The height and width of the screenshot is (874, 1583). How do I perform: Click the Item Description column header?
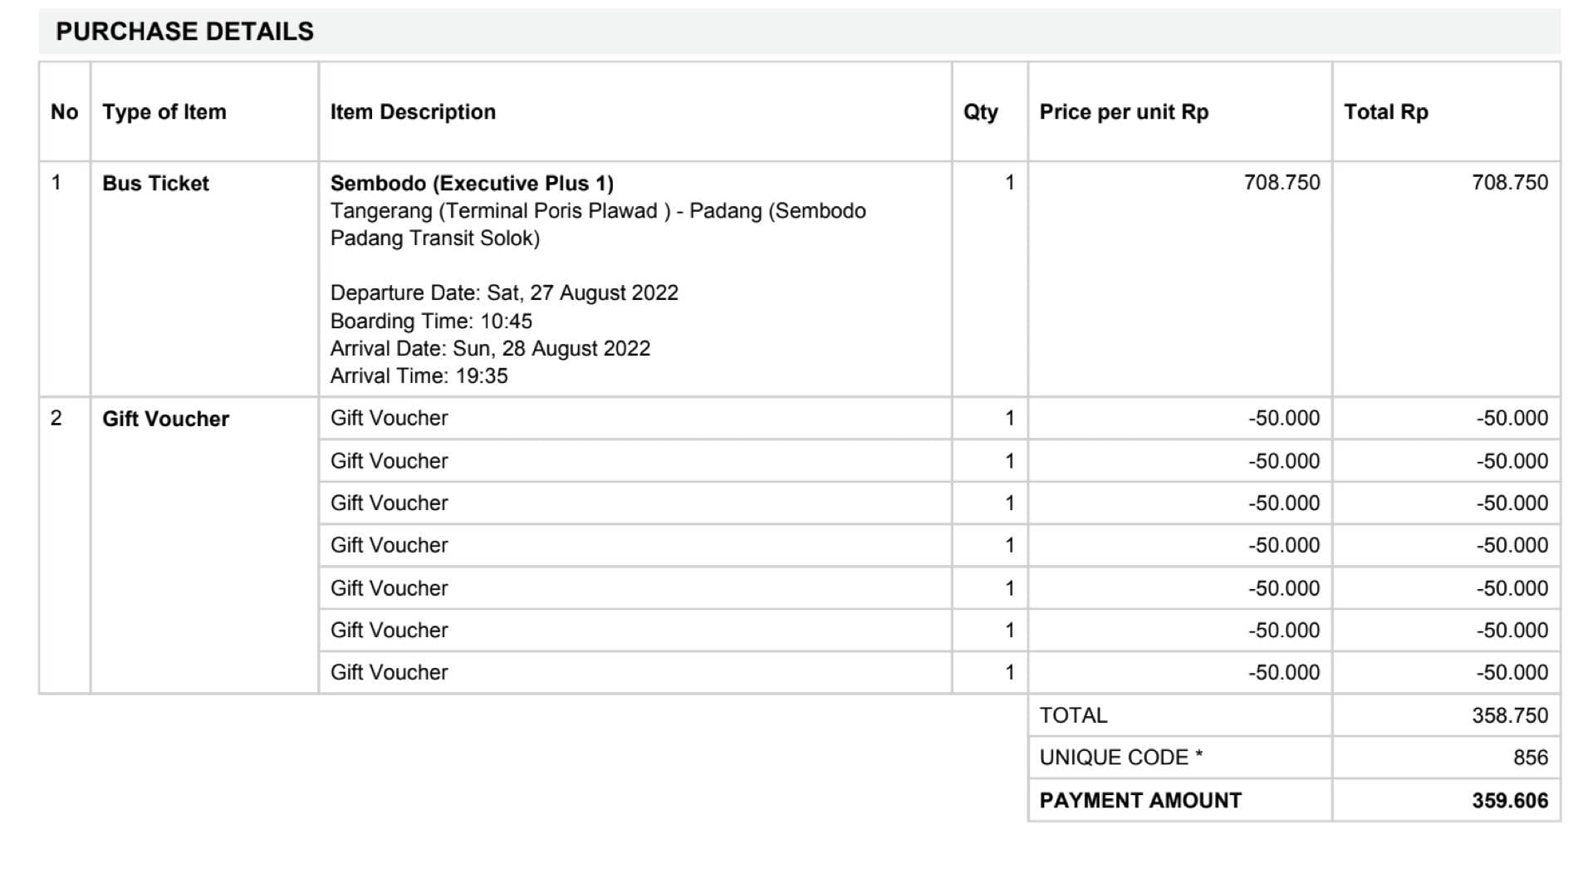(413, 112)
